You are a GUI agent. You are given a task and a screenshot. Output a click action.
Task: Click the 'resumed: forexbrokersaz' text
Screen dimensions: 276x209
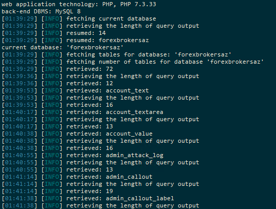tap(107, 40)
